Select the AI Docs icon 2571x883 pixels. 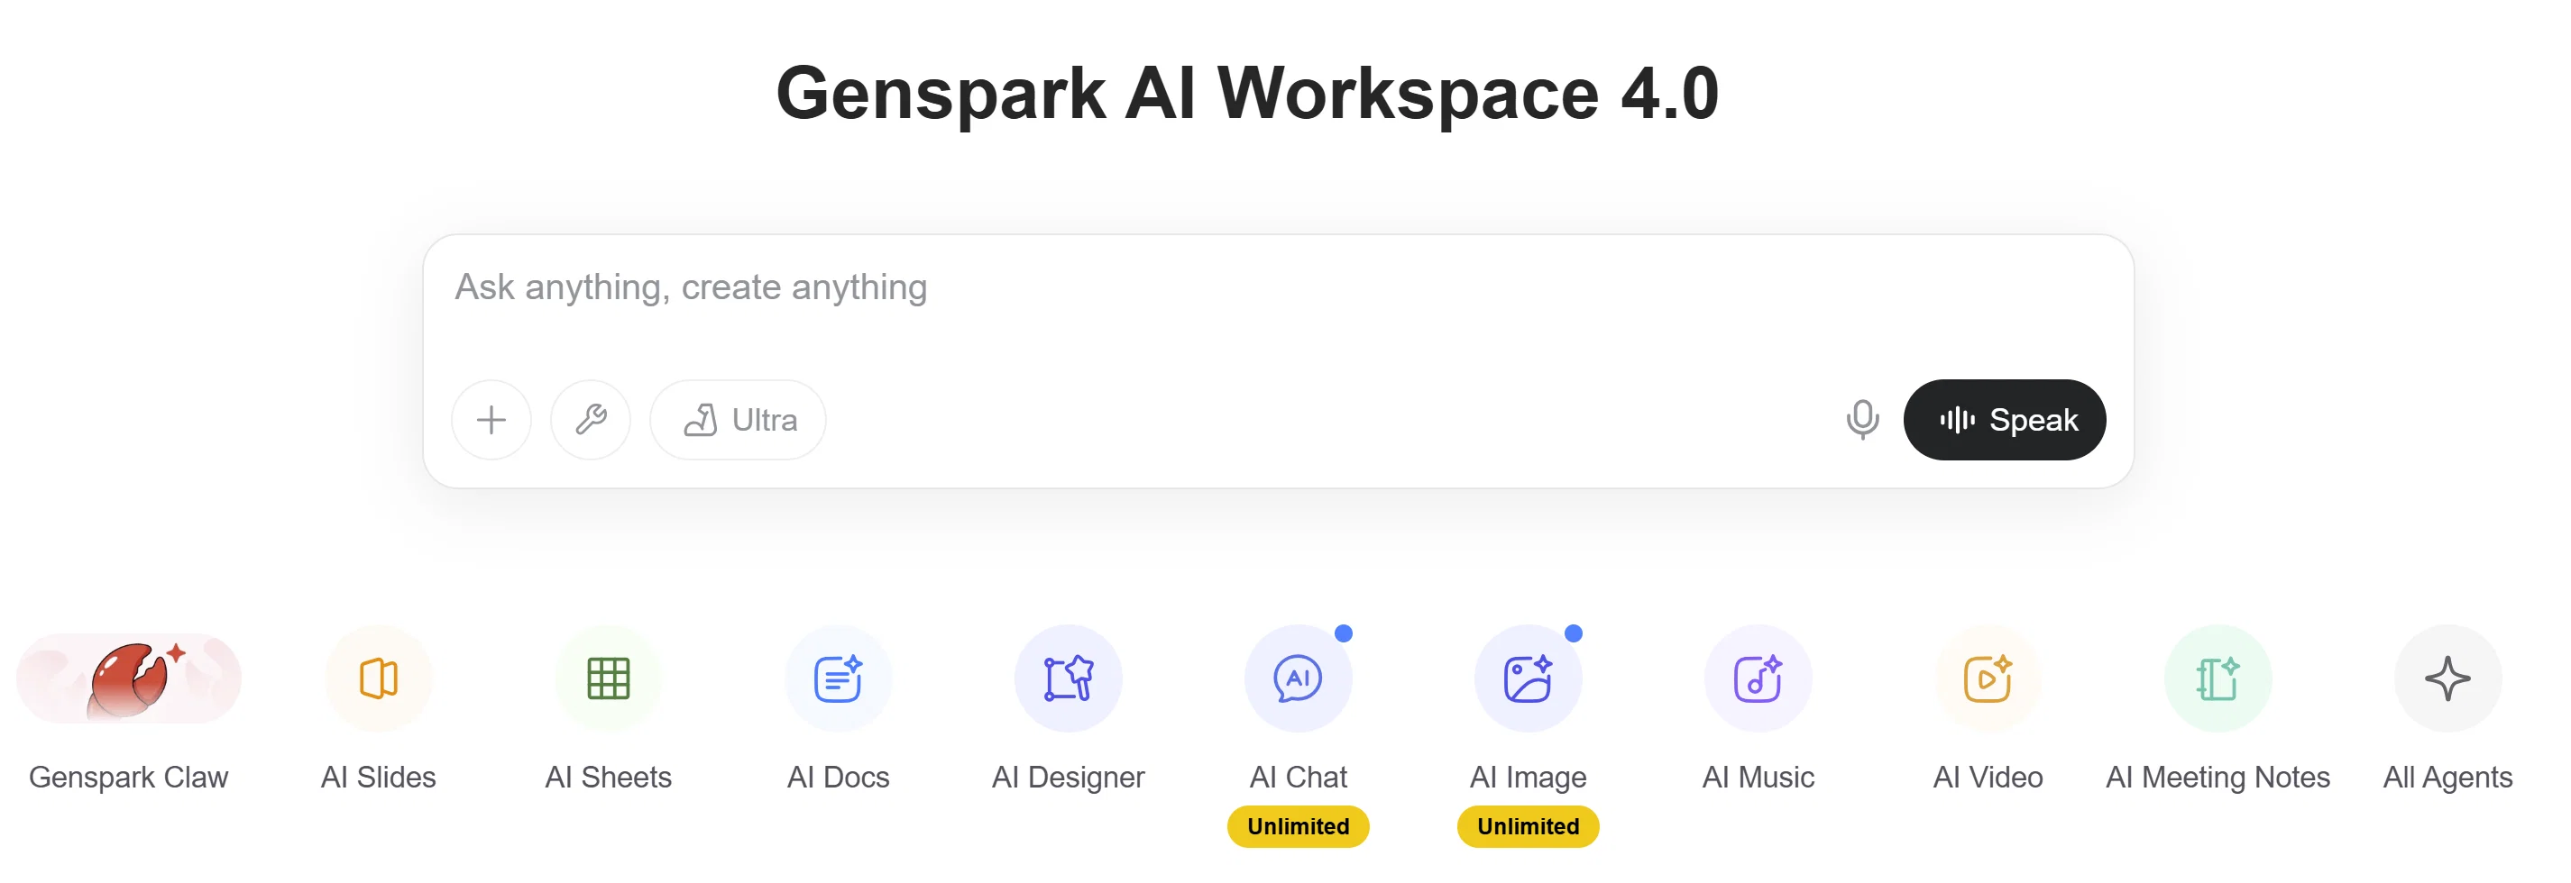pos(839,678)
